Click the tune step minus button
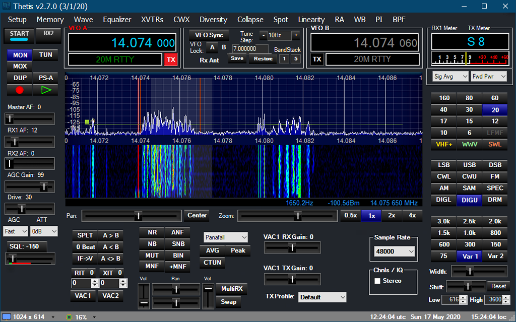Image resolution: width=516 pixels, height=322 pixels. pos(263,35)
